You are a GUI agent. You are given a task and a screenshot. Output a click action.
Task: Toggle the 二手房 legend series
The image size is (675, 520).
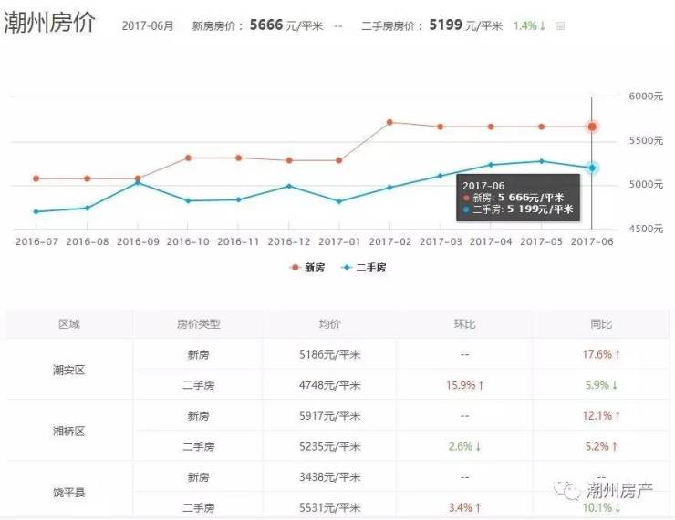coord(363,268)
